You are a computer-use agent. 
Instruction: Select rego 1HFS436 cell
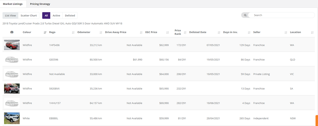pos(54,45)
